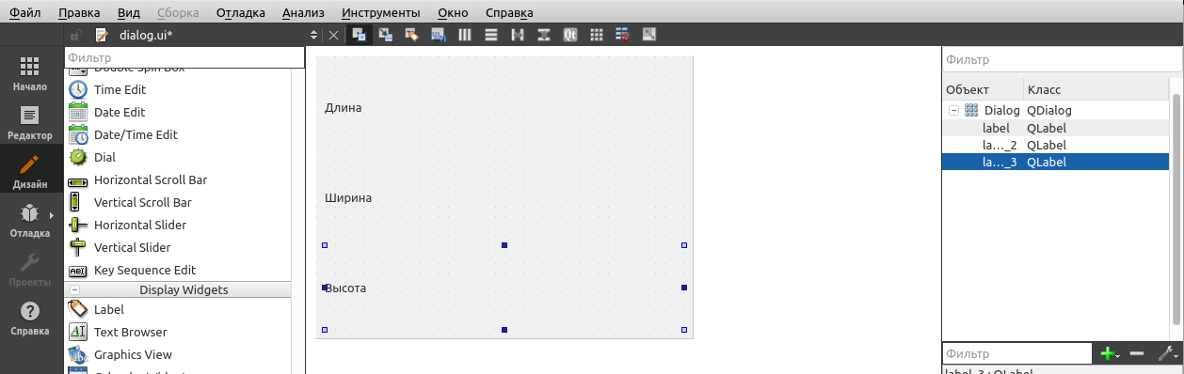Click the Adjust Size toolbar icon

click(x=648, y=35)
